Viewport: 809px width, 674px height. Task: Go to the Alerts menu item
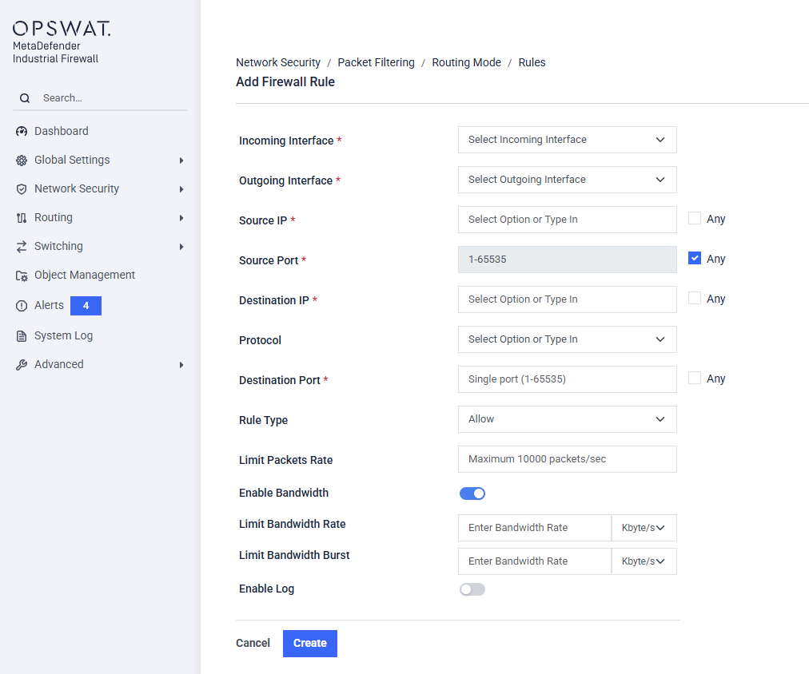pyautogui.click(x=50, y=306)
